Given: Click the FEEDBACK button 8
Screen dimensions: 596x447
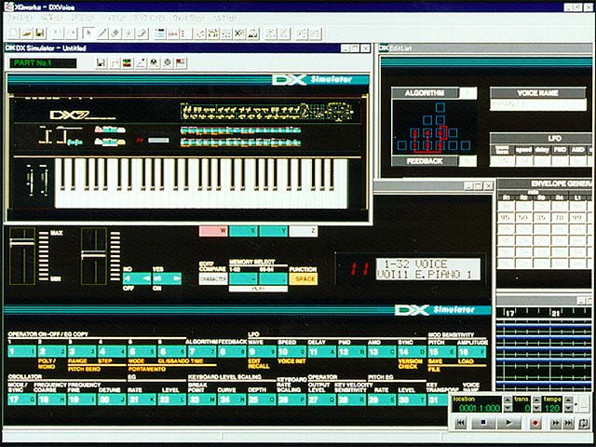Looking at the screenshot, I should coord(232,351).
